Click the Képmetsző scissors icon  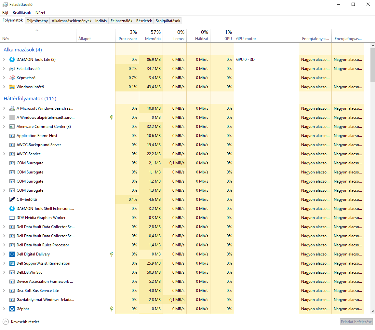pyautogui.click(x=12, y=78)
